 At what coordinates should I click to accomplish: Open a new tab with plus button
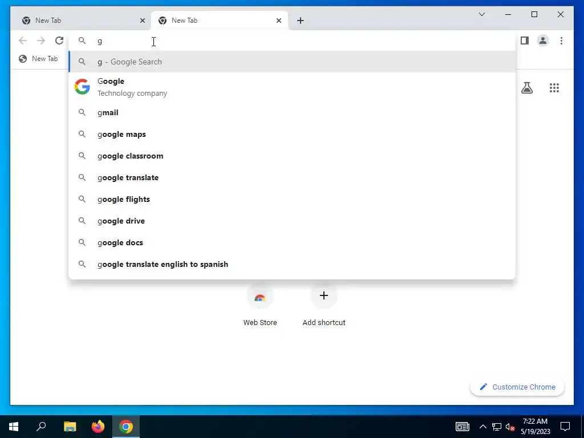point(301,21)
